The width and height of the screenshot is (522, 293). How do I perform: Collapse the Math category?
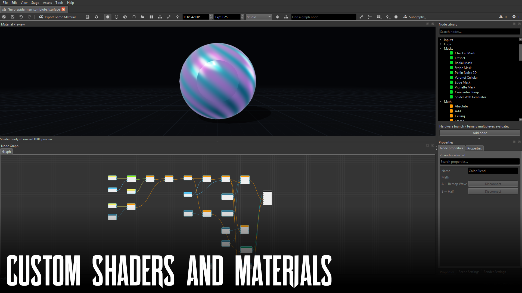click(x=440, y=101)
